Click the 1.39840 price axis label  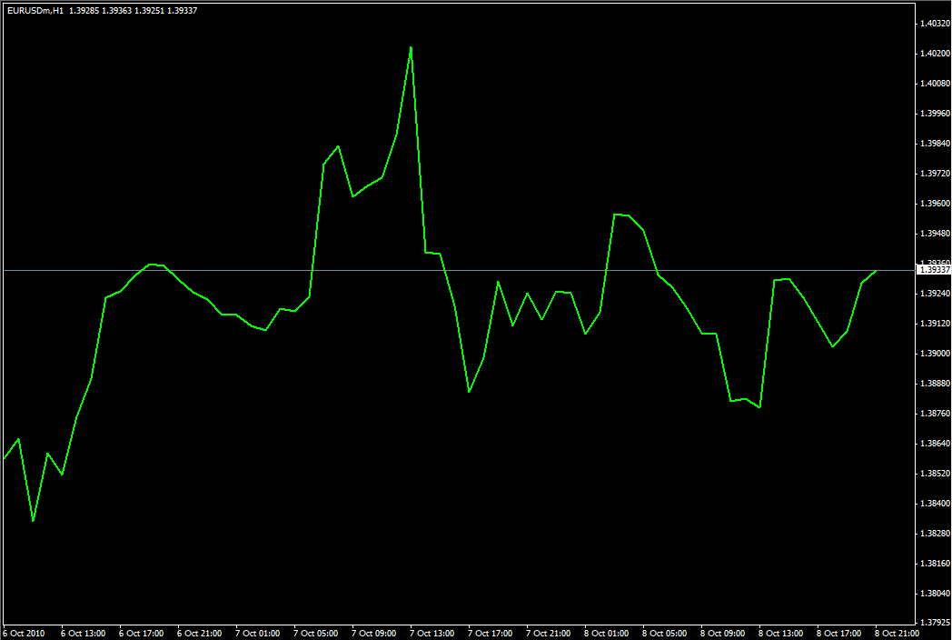[x=935, y=144]
